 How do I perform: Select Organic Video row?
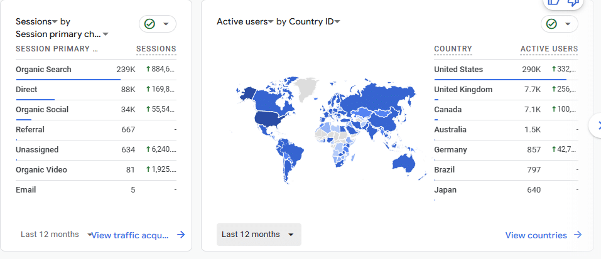[96, 170]
